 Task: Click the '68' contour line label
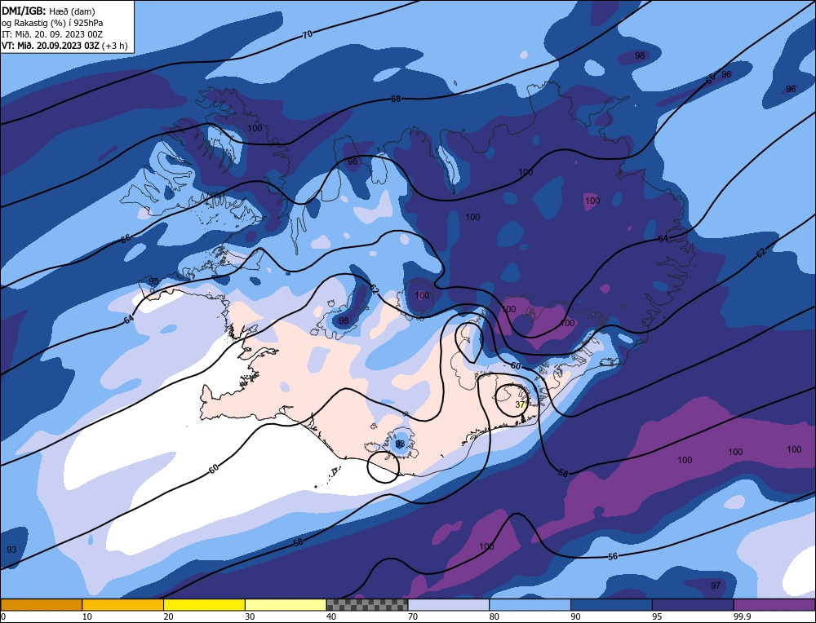396,99
